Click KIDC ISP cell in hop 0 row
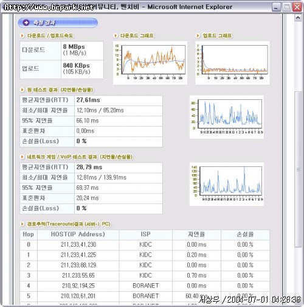The image size is (304, 307). (145, 244)
